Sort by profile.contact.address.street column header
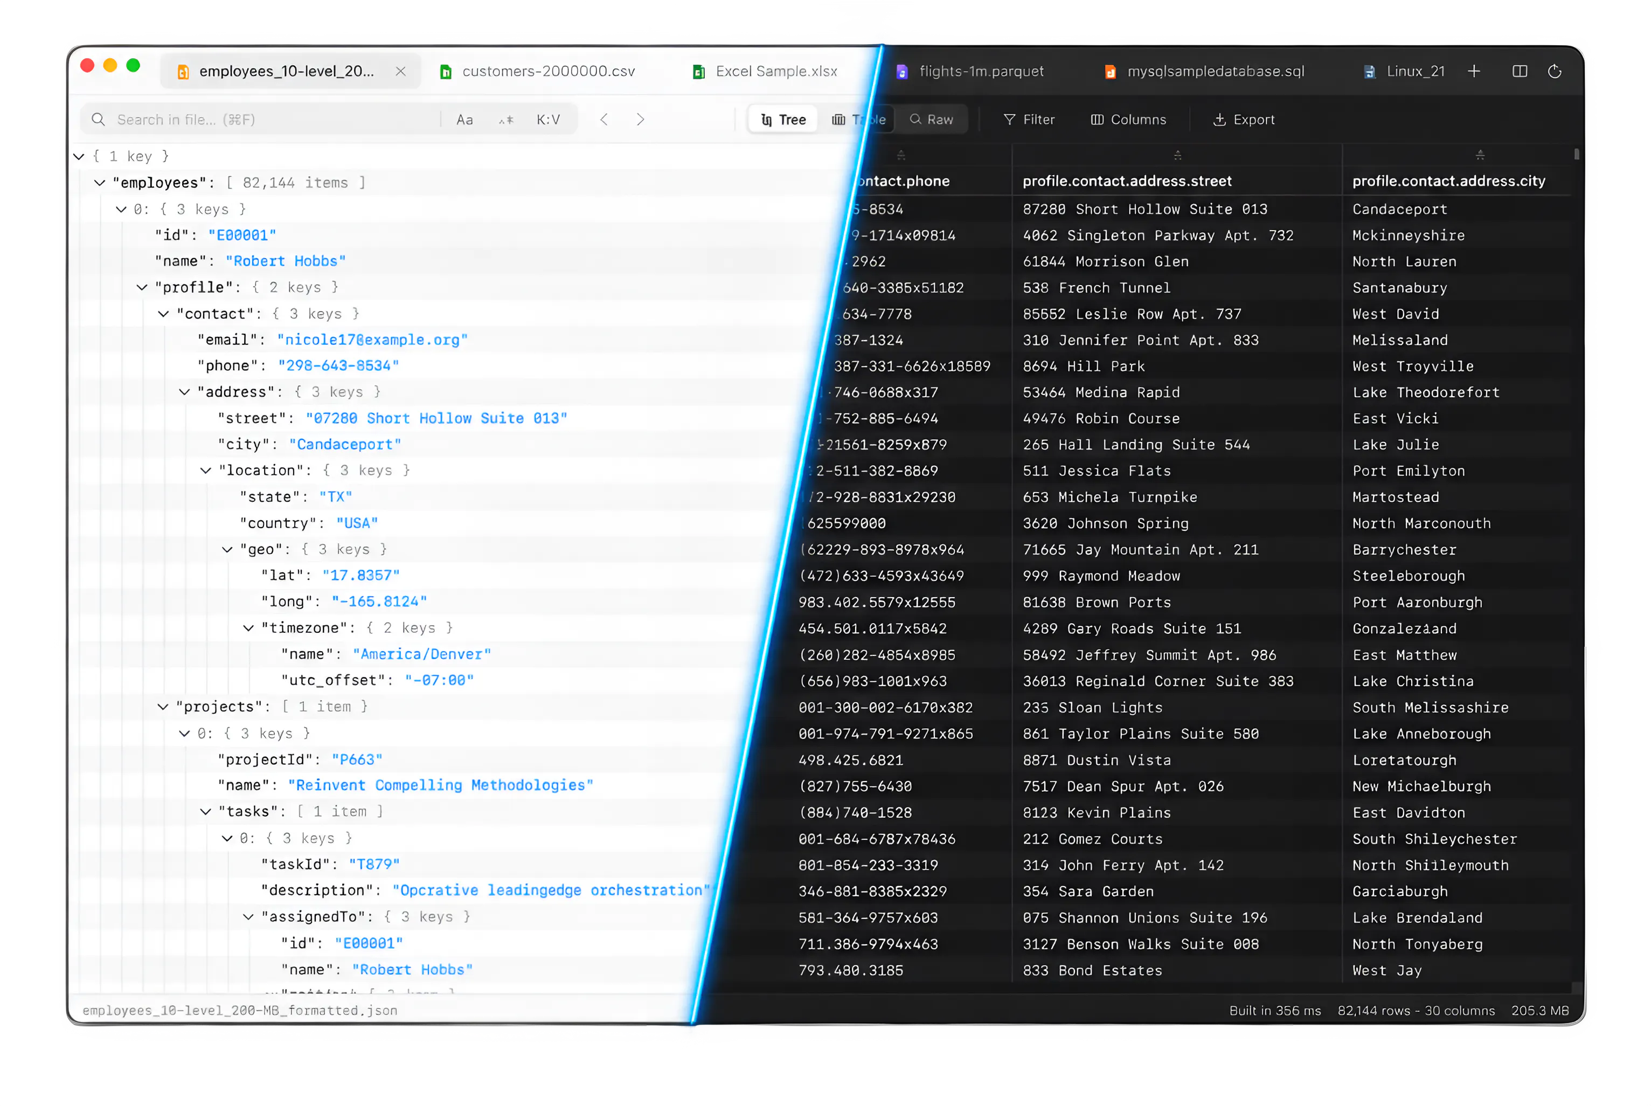This screenshot has width=1651, height=1106. (x=1127, y=181)
